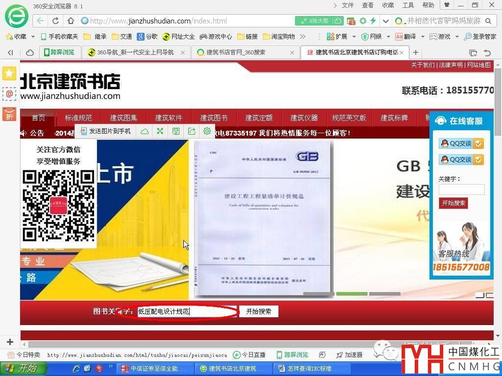502x376 pixels.
Task: Open a new tab with plus button
Action: pyautogui.click(x=415, y=52)
